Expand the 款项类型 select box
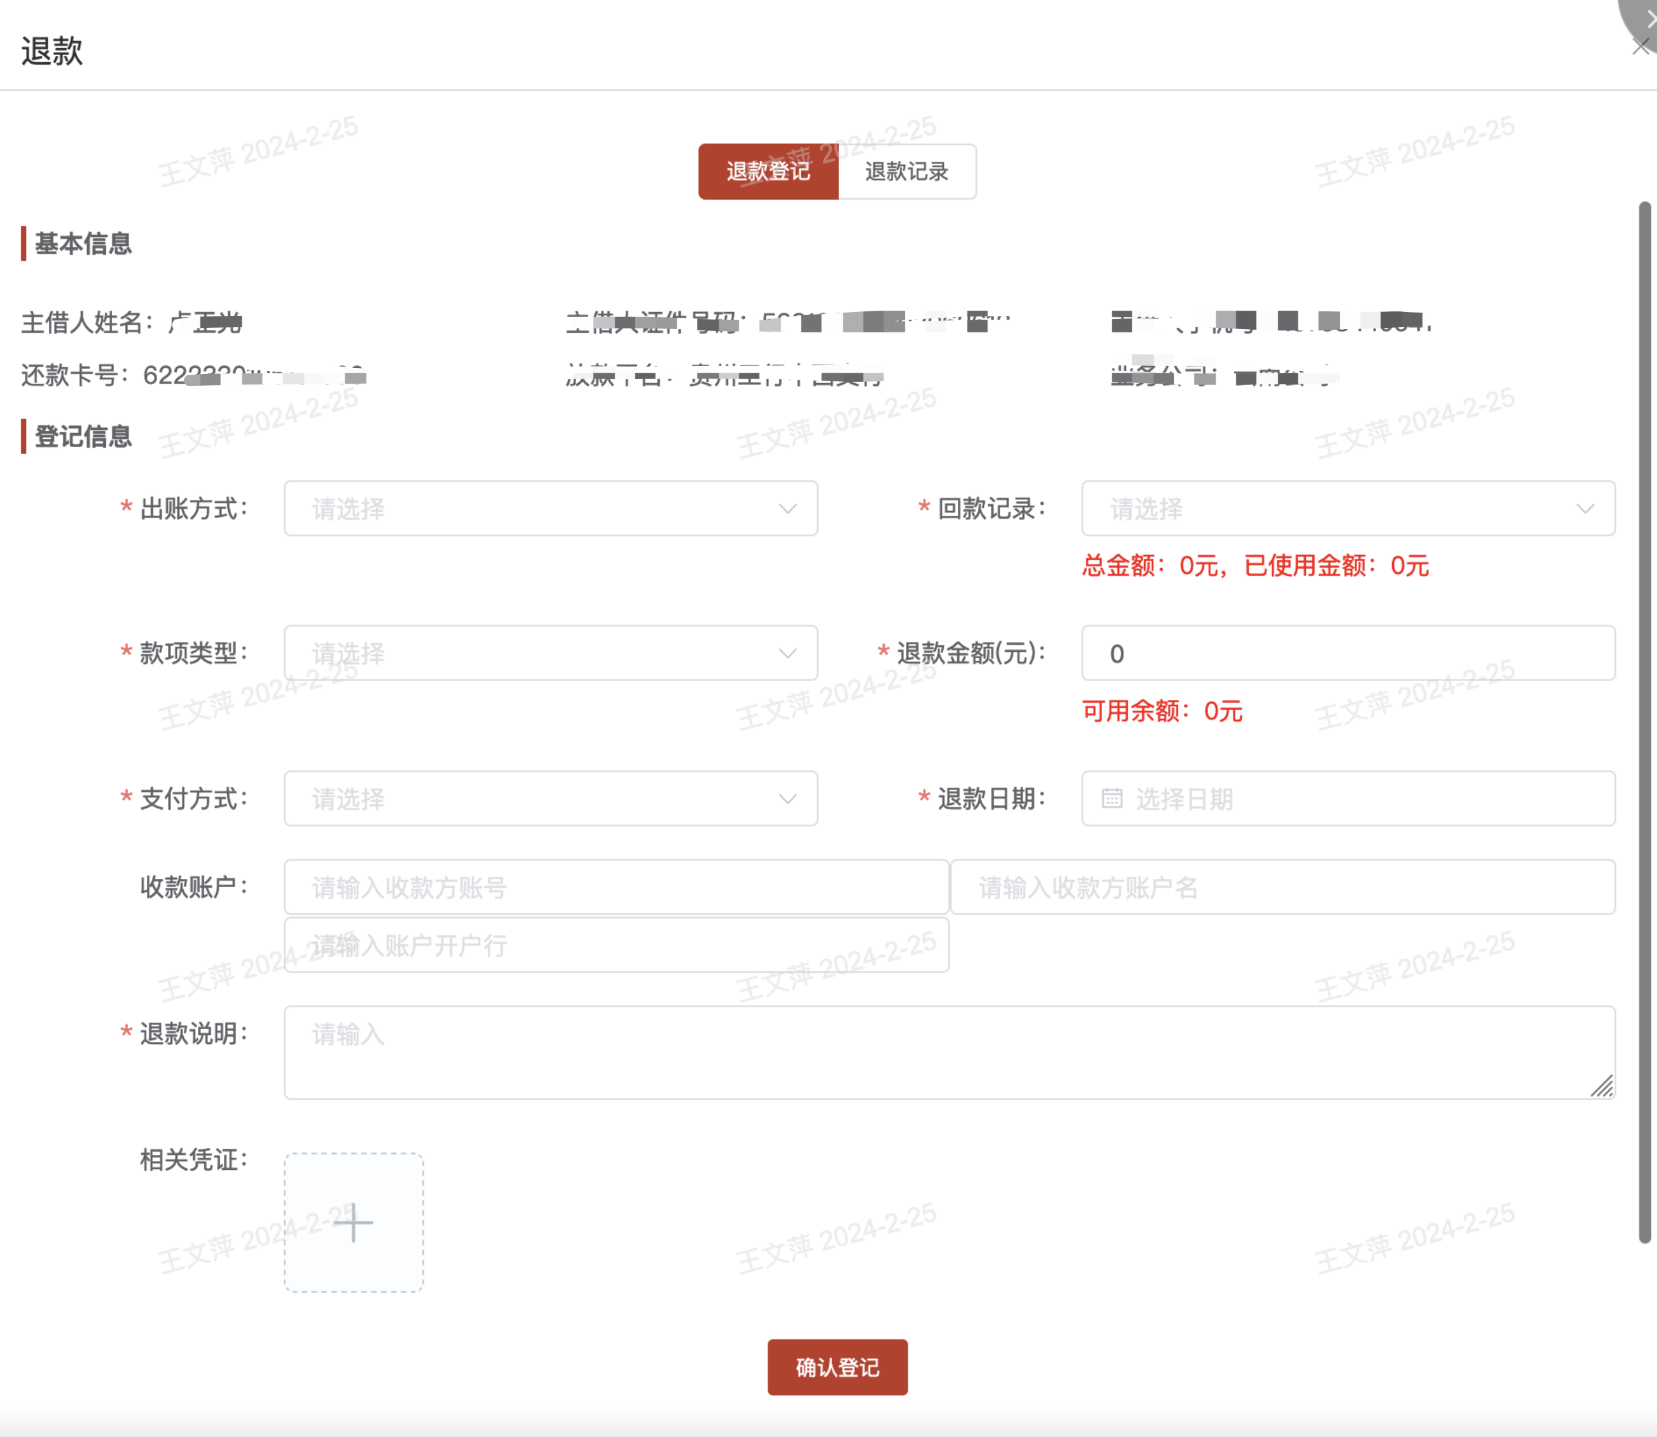The width and height of the screenshot is (1657, 1437). click(x=551, y=653)
